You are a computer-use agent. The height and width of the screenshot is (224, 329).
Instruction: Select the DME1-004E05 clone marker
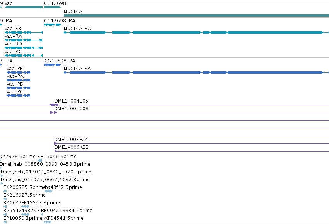tap(54, 105)
